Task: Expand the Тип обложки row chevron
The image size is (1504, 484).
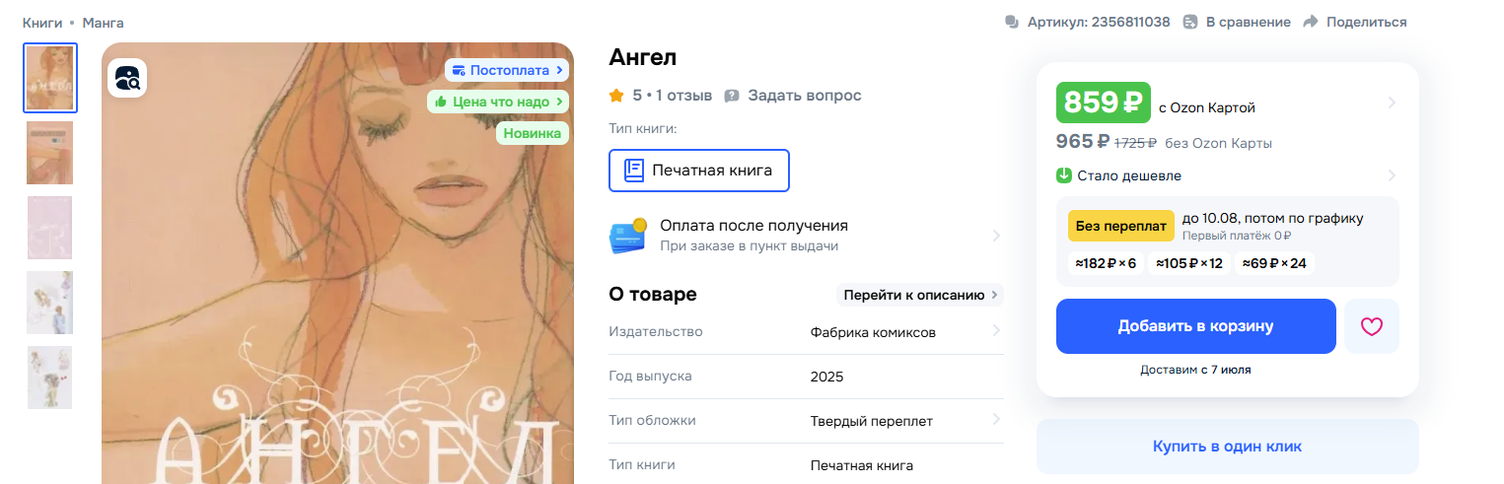Action: 996,420
